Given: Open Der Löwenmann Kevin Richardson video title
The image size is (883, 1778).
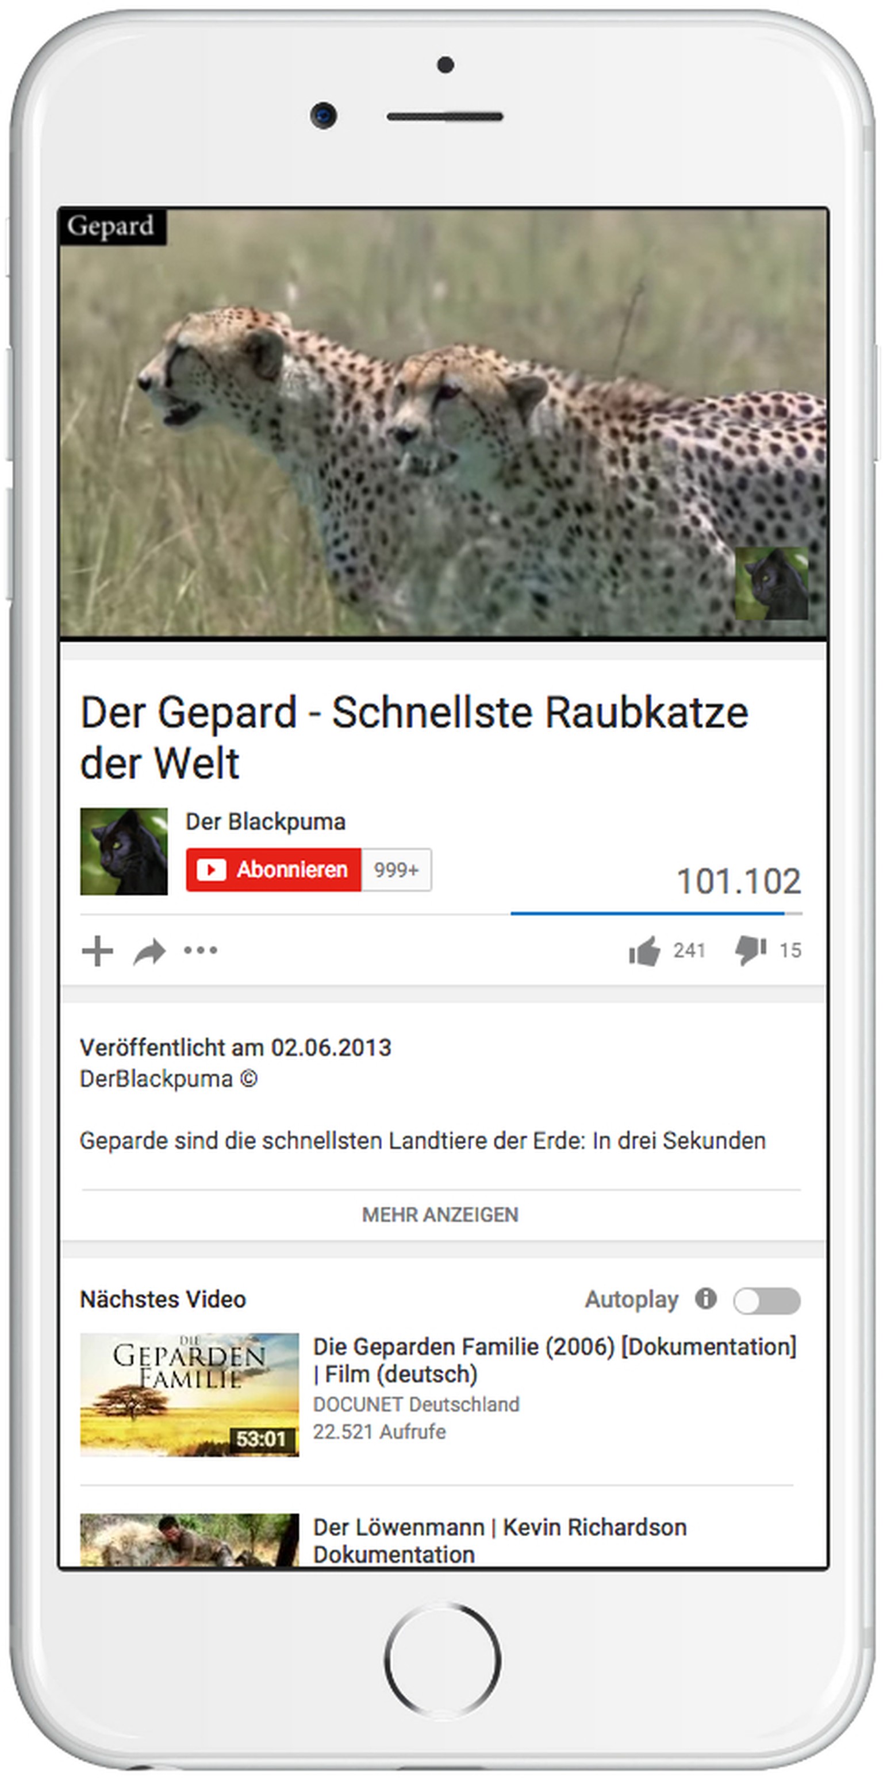Looking at the screenshot, I should click(x=500, y=1540).
